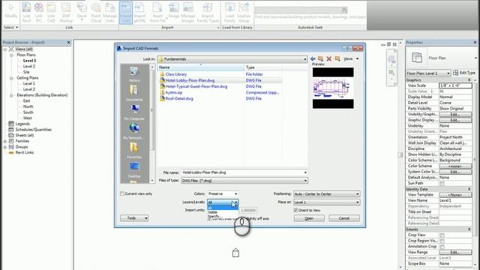Click the red Delete icon in dialog
The height and width of the screenshot is (270, 480).
329,58
